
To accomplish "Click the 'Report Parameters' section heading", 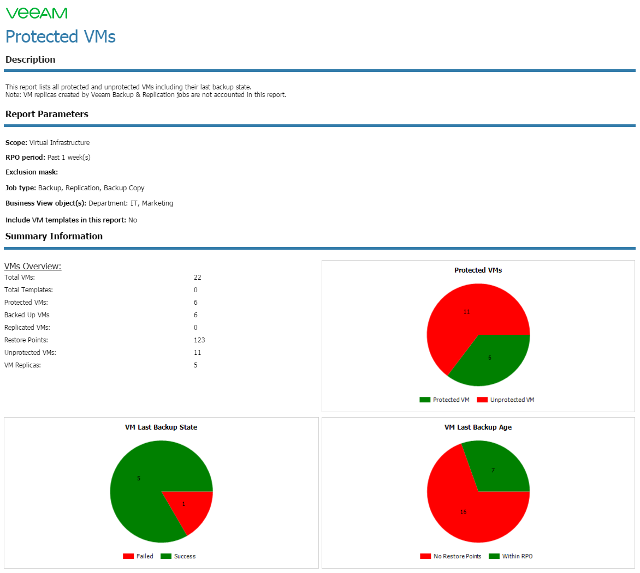I will coord(46,114).
